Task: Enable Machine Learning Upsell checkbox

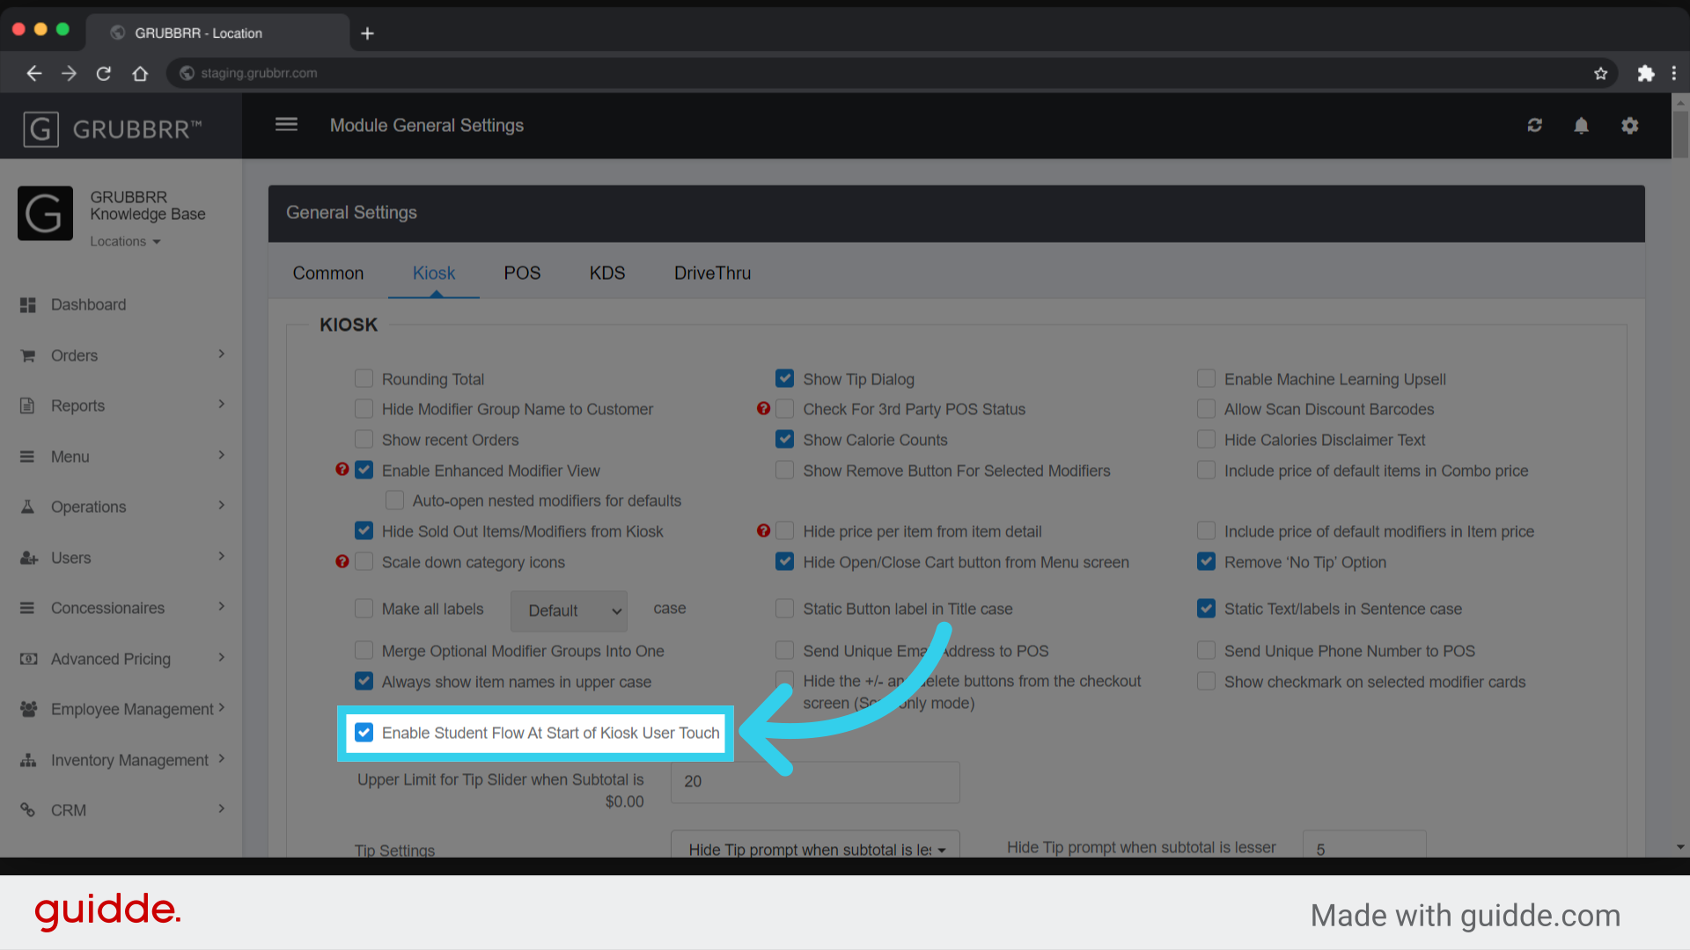Action: [1206, 378]
